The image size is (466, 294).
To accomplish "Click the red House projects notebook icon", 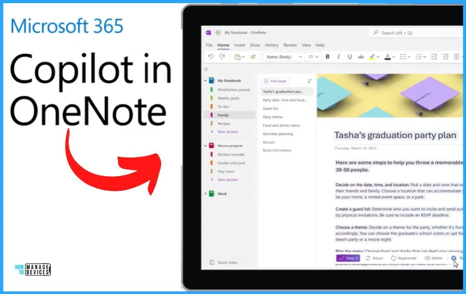I will (x=212, y=145).
